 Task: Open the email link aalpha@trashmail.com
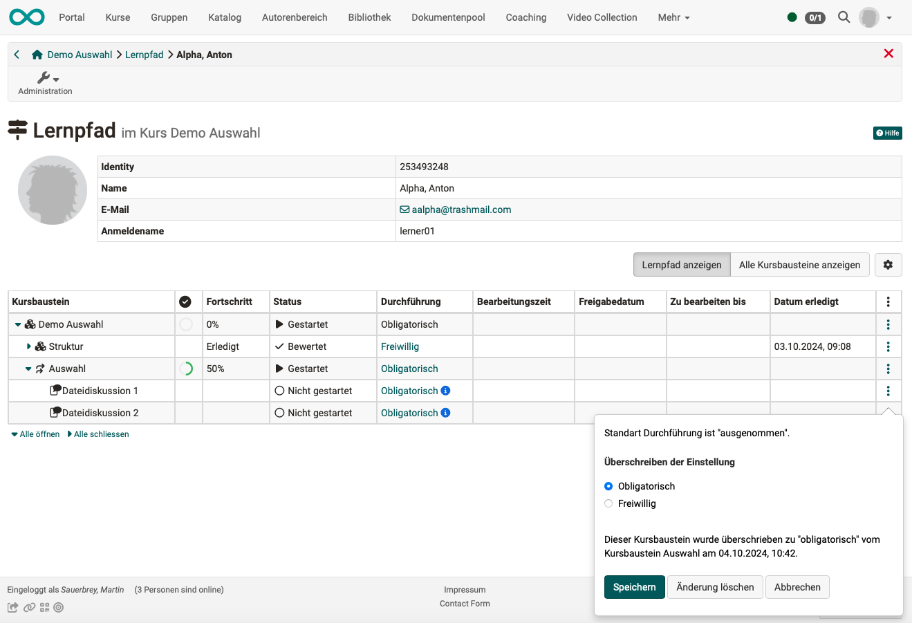coord(460,209)
